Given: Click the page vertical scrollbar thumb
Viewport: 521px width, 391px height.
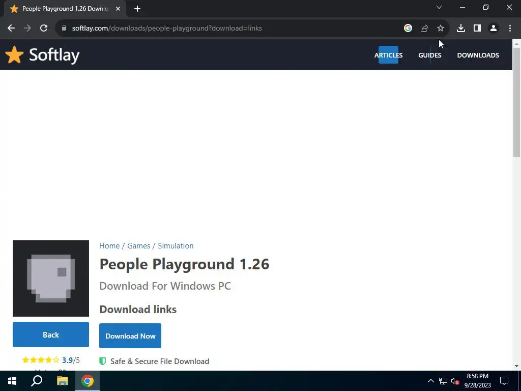Looking at the screenshot, I should (516, 102).
